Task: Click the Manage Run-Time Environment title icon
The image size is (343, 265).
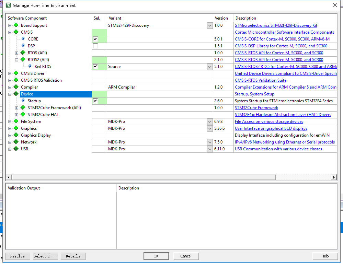Action: click(x=8, y=5)
